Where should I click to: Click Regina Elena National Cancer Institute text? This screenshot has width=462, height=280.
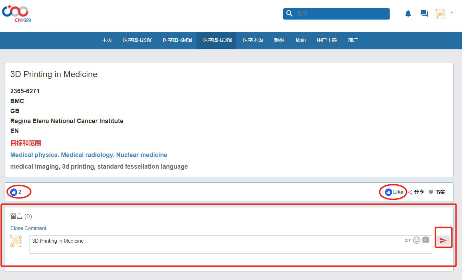click(x=67, y=121)
